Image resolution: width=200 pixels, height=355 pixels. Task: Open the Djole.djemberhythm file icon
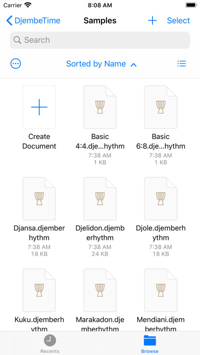[161, 198]
